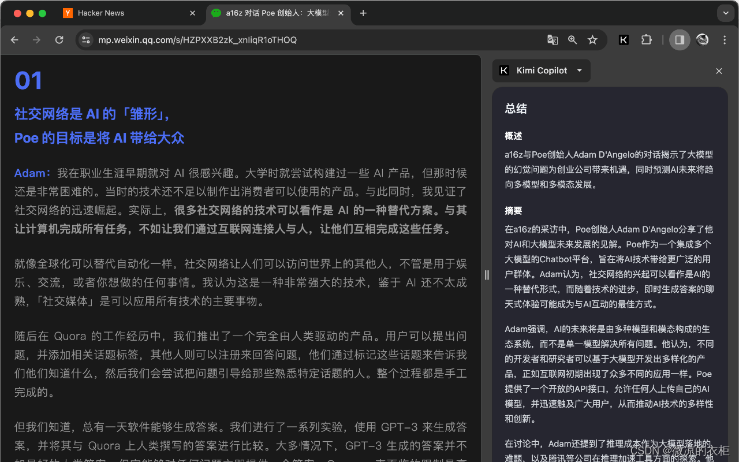Close the Hacker News tab
The height and width of the screenshot is (462, 739).
[192, 13]
